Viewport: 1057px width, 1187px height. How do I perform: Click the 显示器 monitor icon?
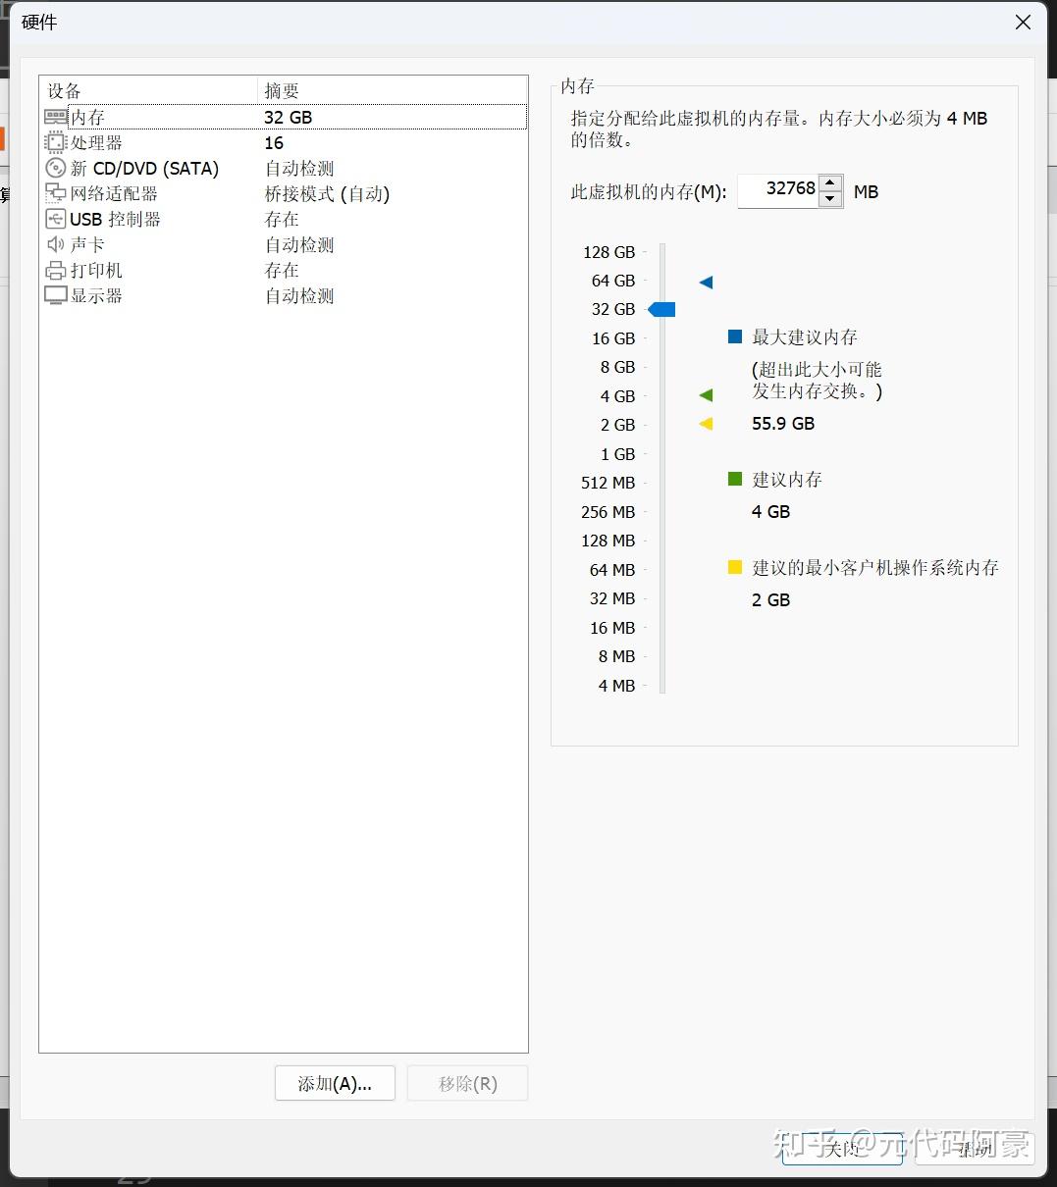(x=56, y=295)
